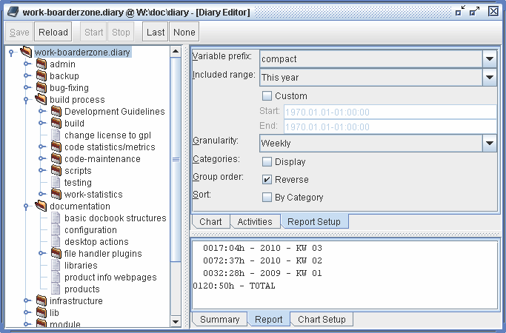Click the work-boarderzone.diary root folder icon
The height and width of the screenshot is (333, 506).
26,52
